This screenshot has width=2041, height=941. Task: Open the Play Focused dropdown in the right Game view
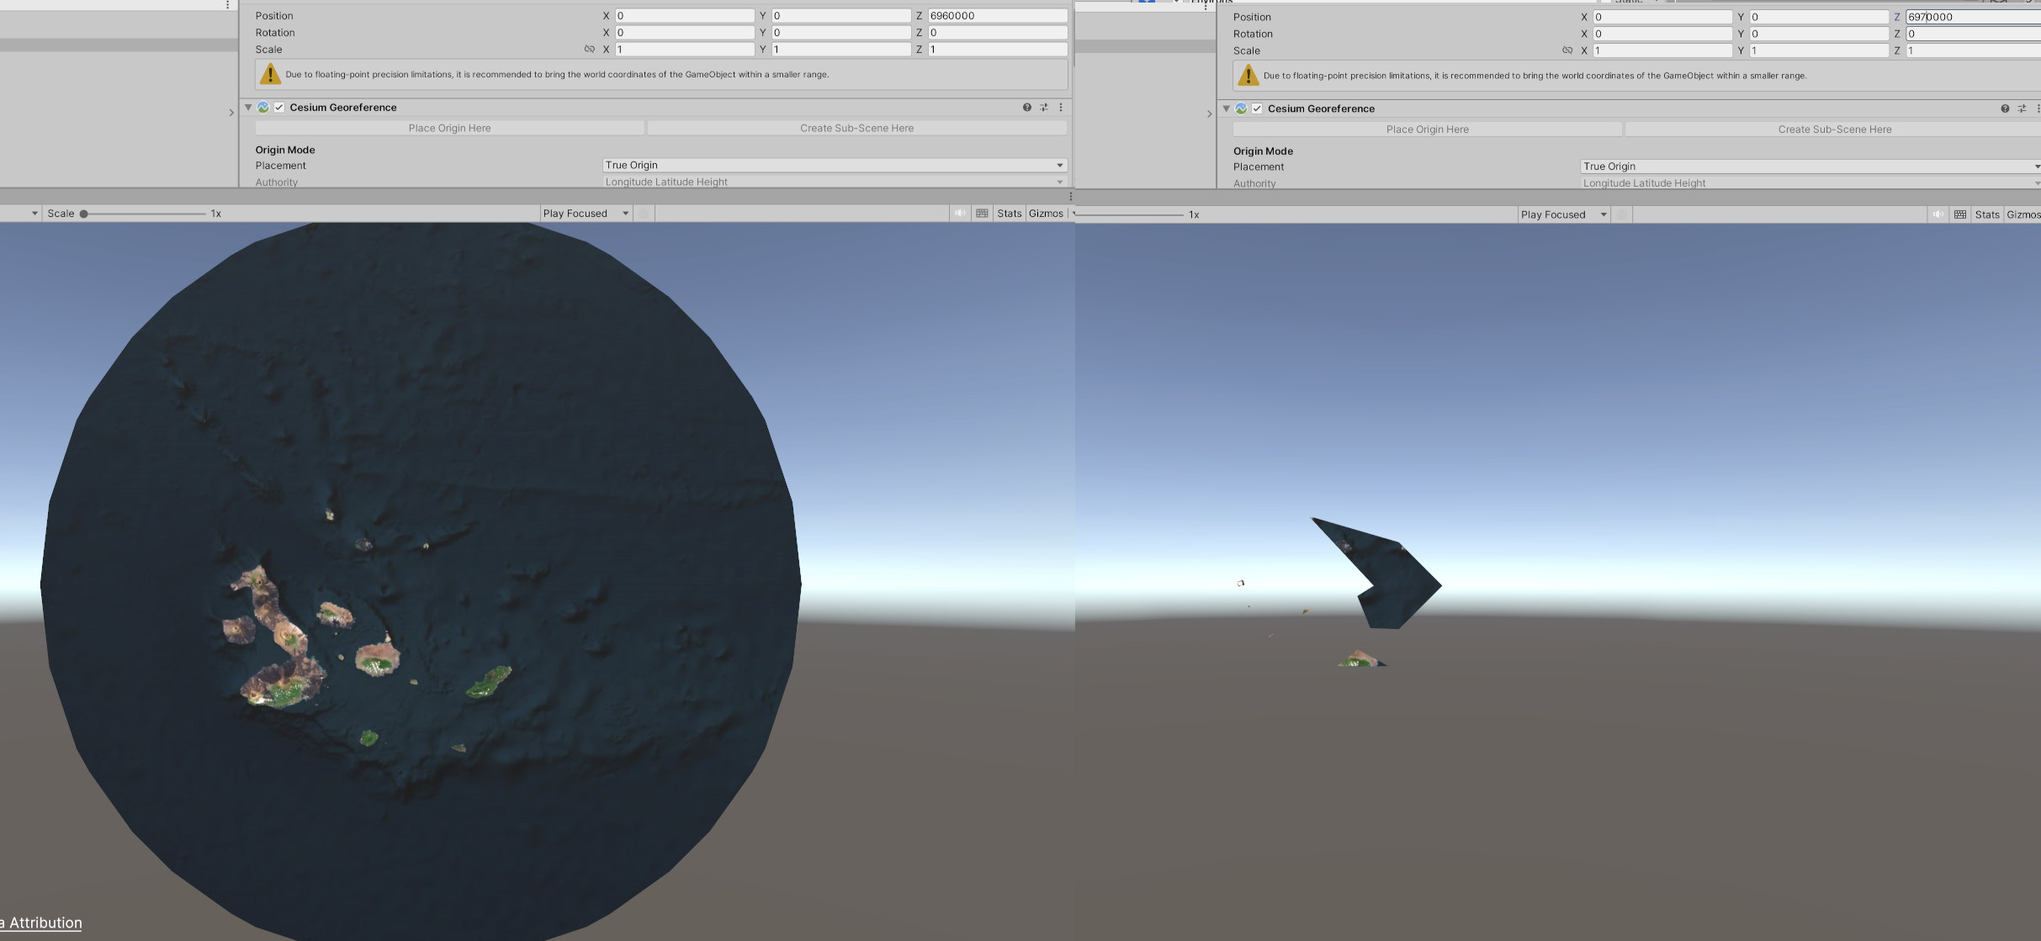coord(1563,214)
